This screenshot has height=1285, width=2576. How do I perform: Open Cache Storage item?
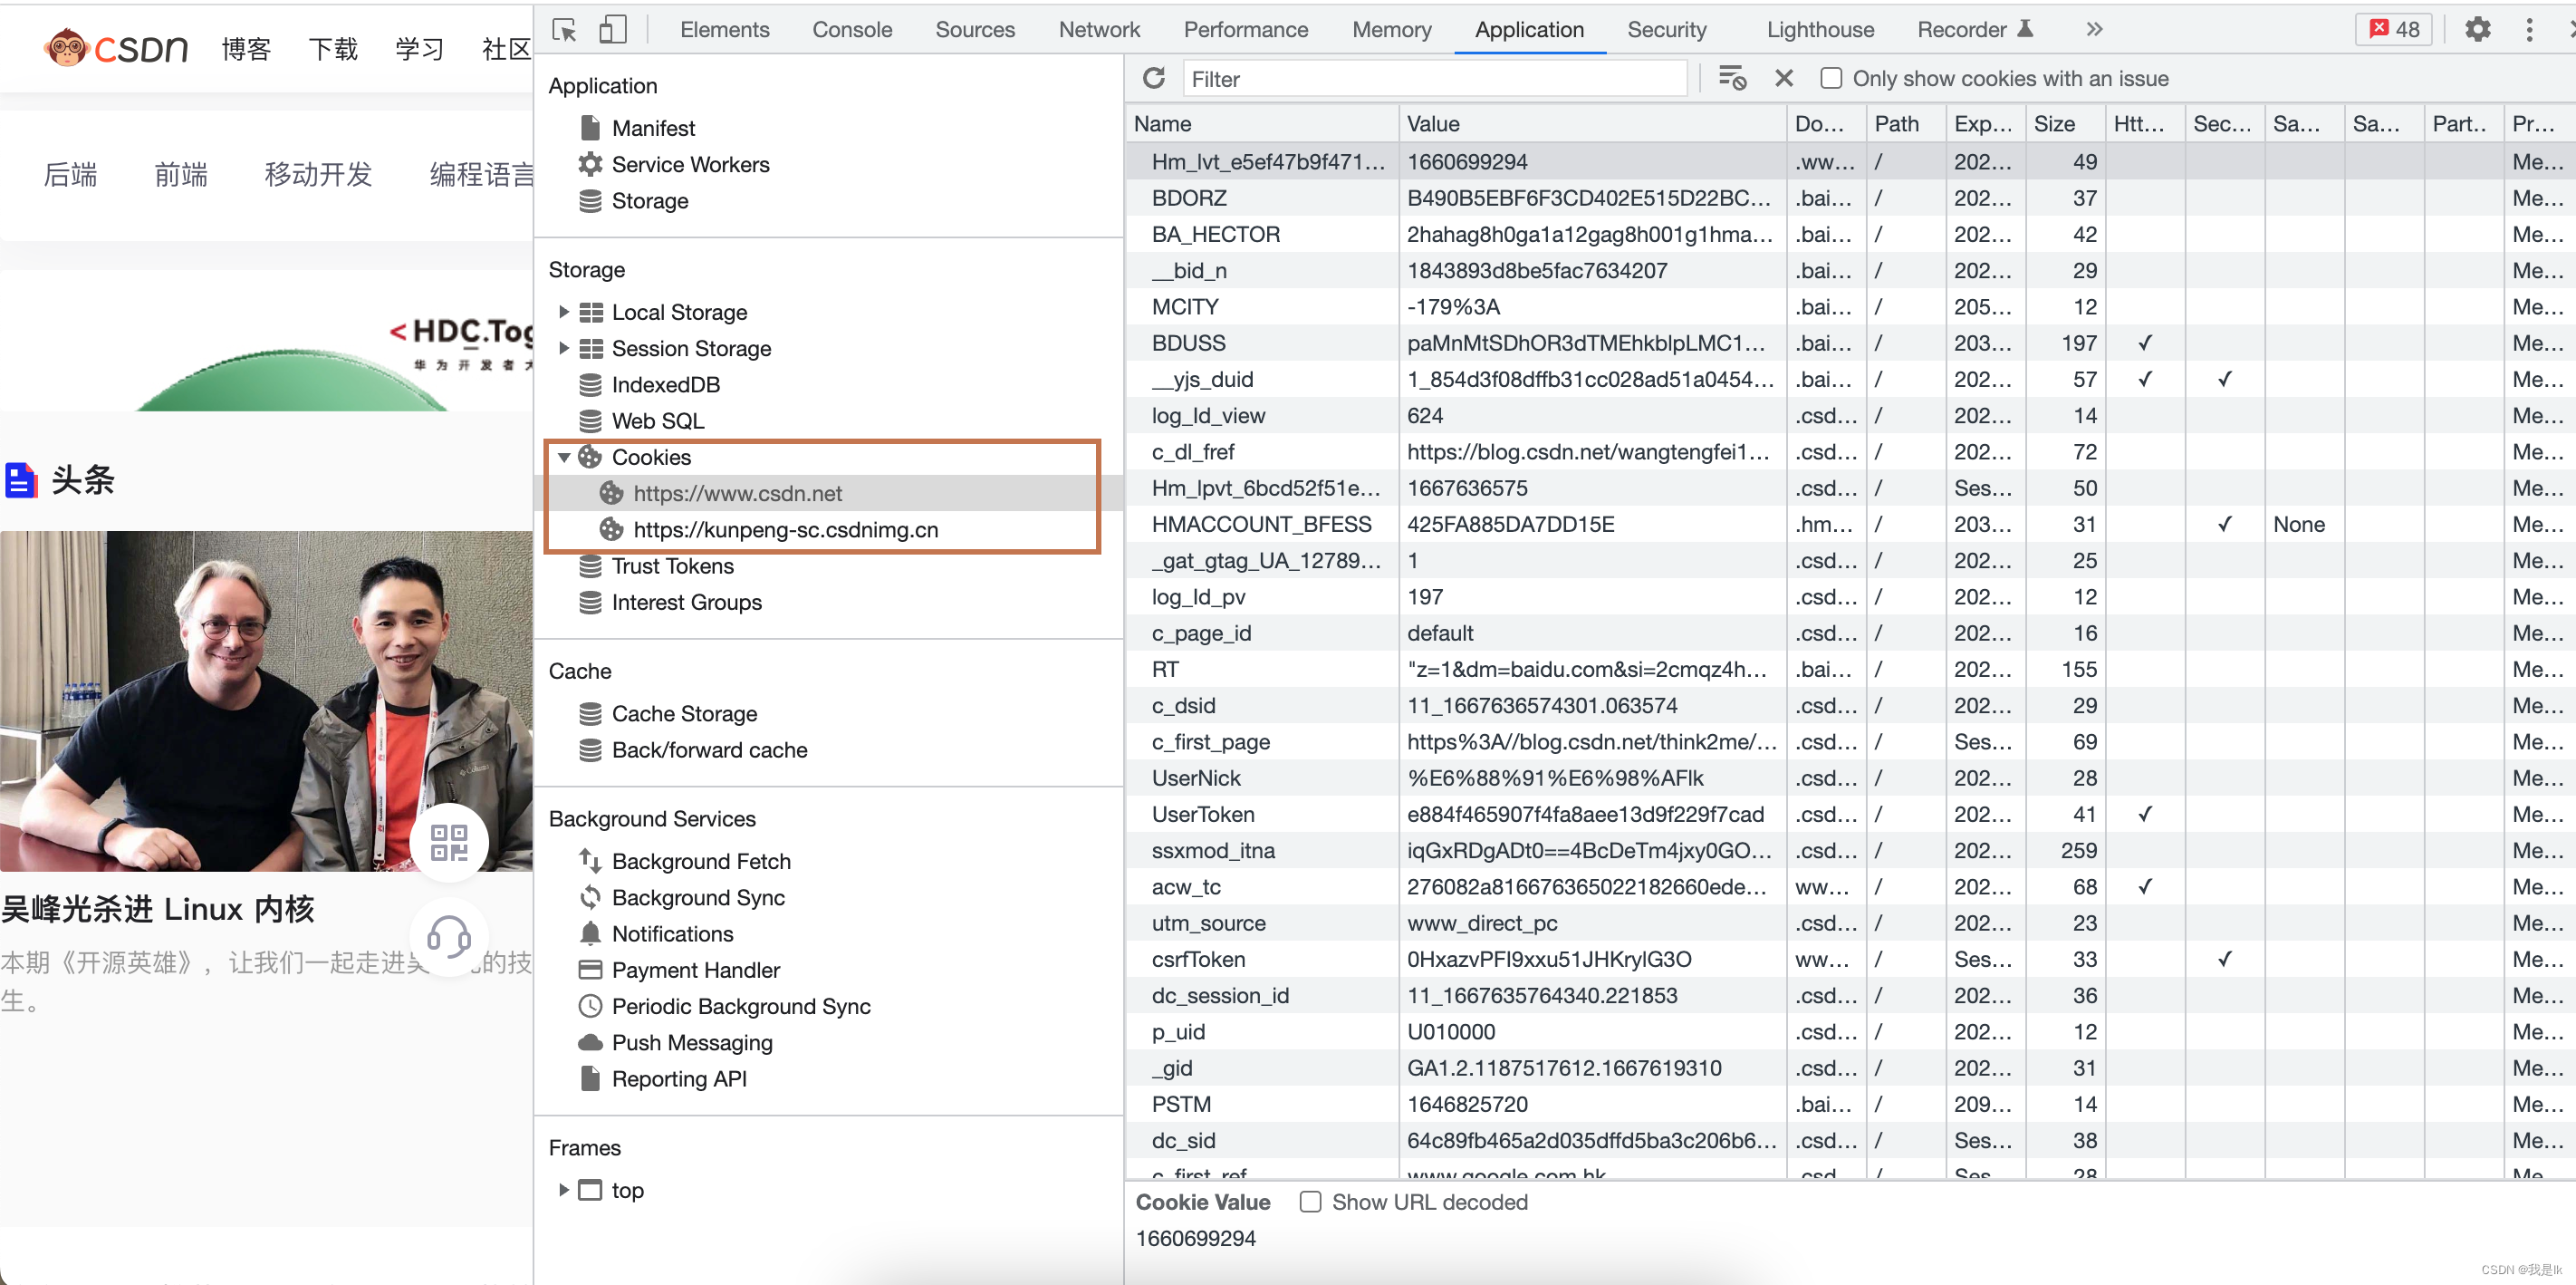684,713
